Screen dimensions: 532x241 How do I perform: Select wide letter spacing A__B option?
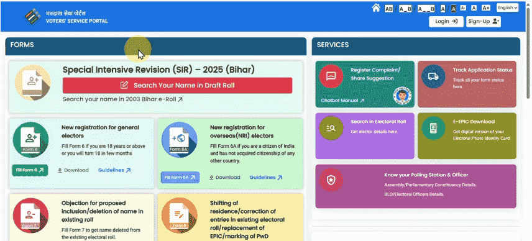[426, 9]
